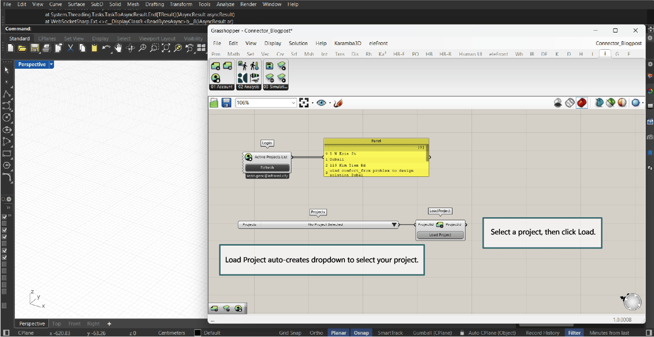Open the 106% zoom level dropdown
Screen dimensions: 654x337
(293, 103)
